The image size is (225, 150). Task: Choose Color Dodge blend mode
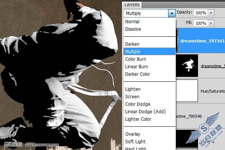(150, 104)
